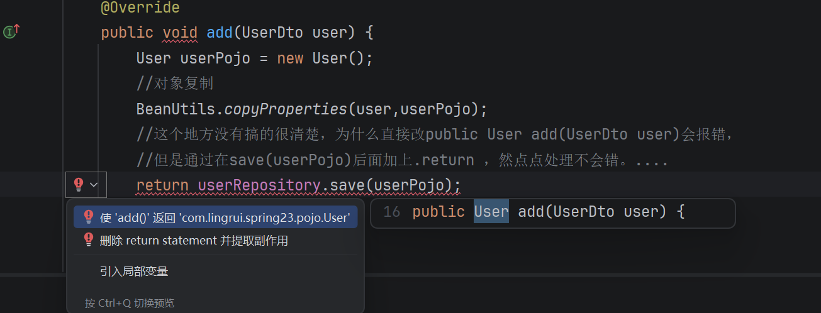821x313 pixels.
Task: Click the void keyword with red underline
Action: (180, 32)
